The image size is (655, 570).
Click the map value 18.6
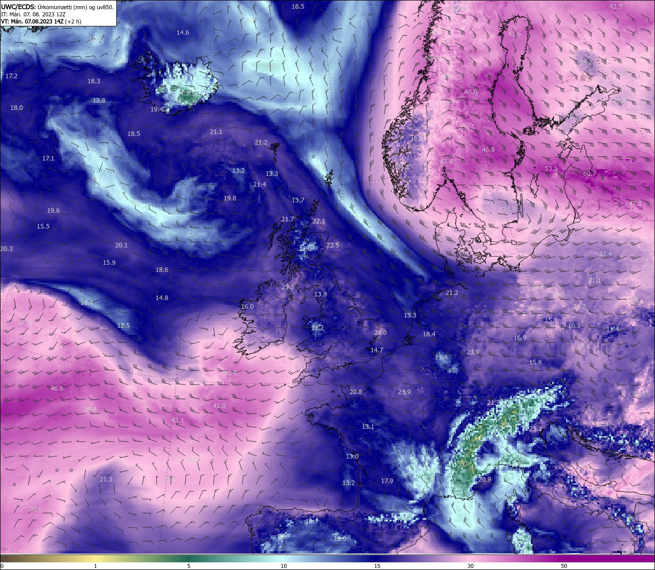[x=162, y=270]
